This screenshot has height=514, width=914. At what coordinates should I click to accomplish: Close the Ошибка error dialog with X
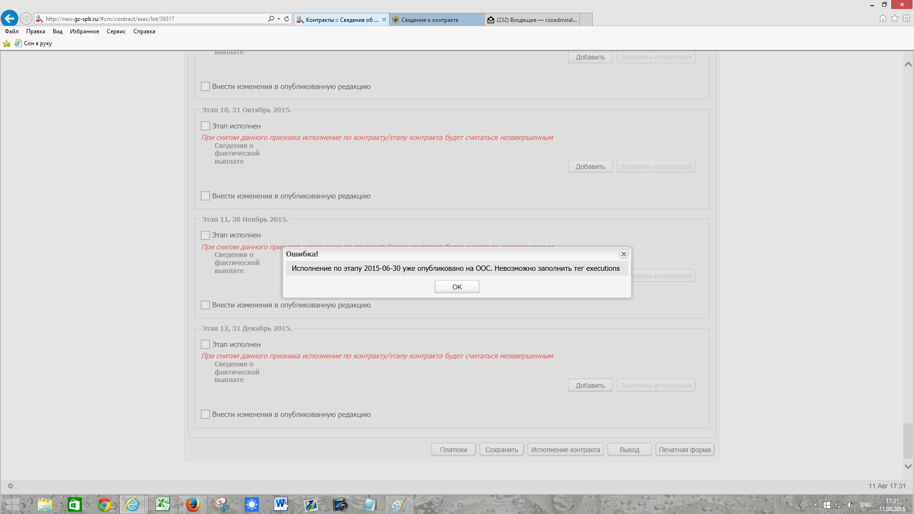(624, 254)
